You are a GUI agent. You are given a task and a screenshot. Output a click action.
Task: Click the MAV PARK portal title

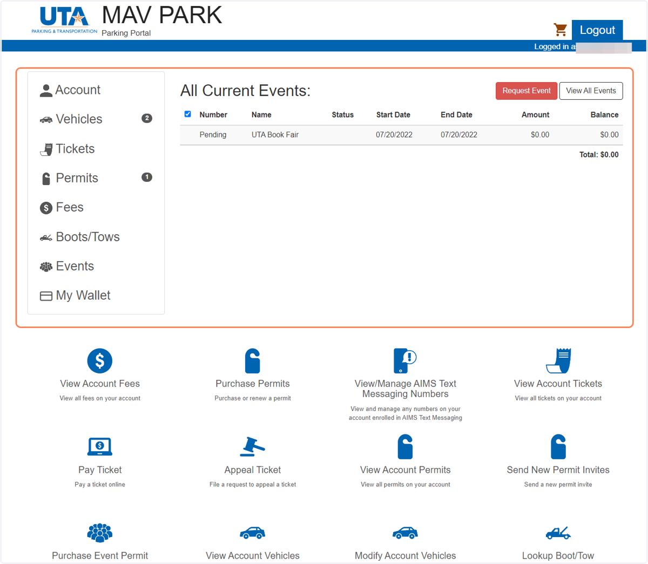click(x=161, y=15)
